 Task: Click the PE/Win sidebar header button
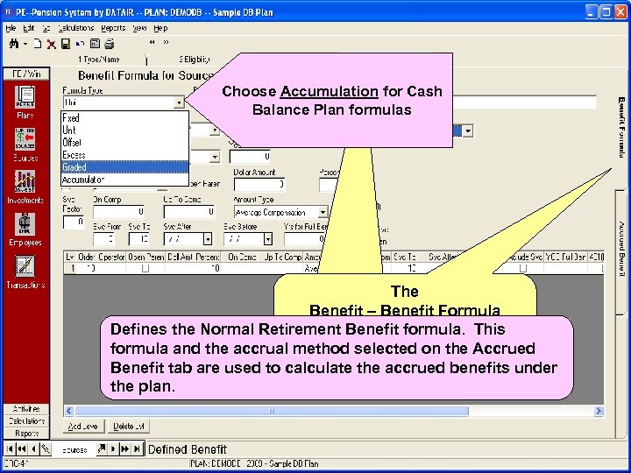click(x=26, y=74)
